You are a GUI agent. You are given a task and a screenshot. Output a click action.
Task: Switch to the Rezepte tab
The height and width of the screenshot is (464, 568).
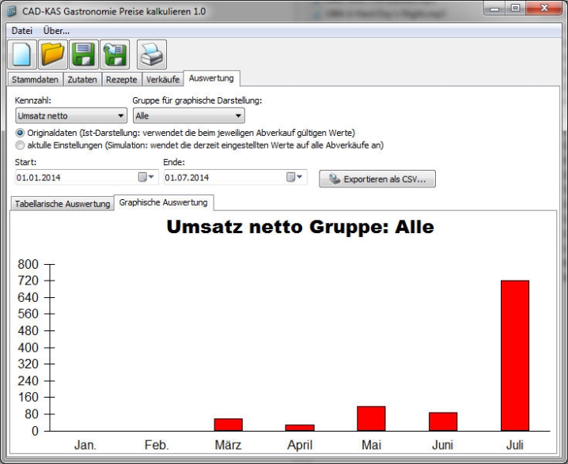tap(122, 80)
